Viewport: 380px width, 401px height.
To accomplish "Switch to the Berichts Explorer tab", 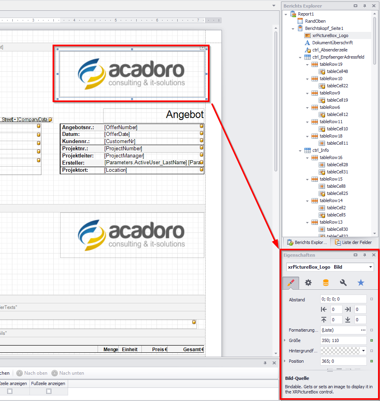I will (x=307, y=242).
